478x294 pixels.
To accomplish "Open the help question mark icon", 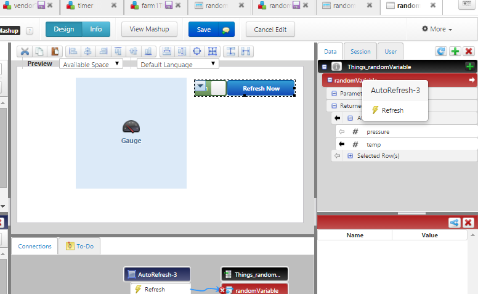I will [x=30, y=30].
